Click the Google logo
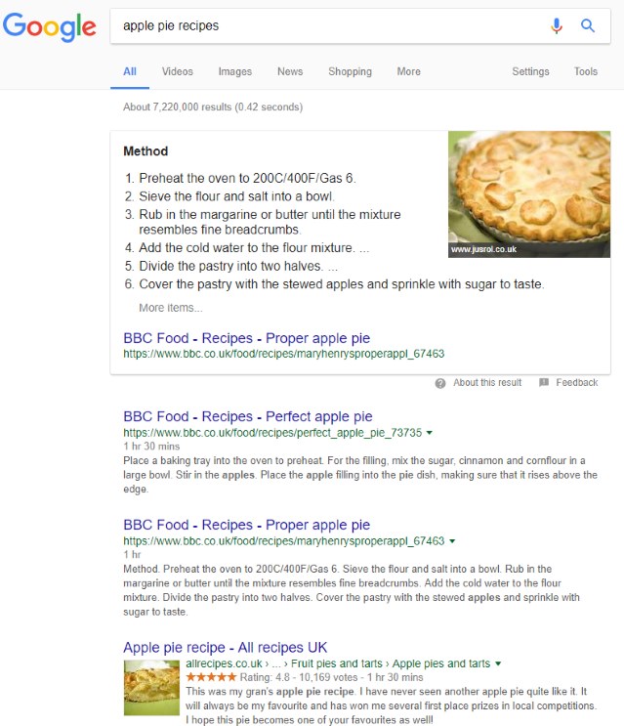Screen dimensions: 624x726 50,26
